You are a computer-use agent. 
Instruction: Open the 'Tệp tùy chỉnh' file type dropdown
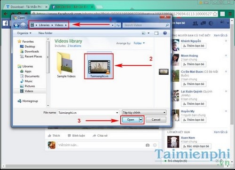(x=144, y=112)
